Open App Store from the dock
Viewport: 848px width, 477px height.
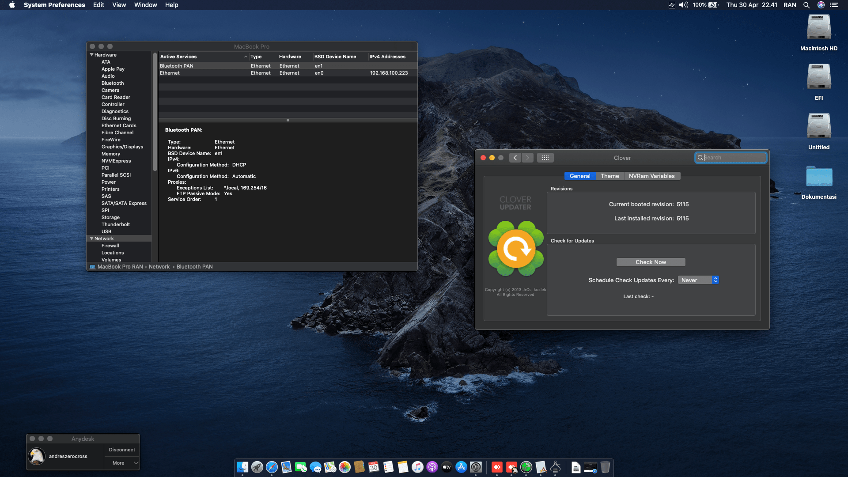coord(461,467)
